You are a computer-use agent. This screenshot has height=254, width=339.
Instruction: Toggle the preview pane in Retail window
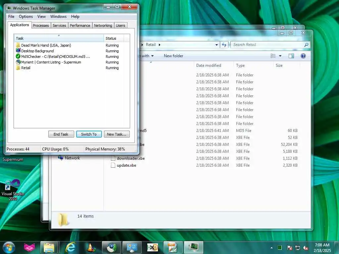(x=291, y=56)
